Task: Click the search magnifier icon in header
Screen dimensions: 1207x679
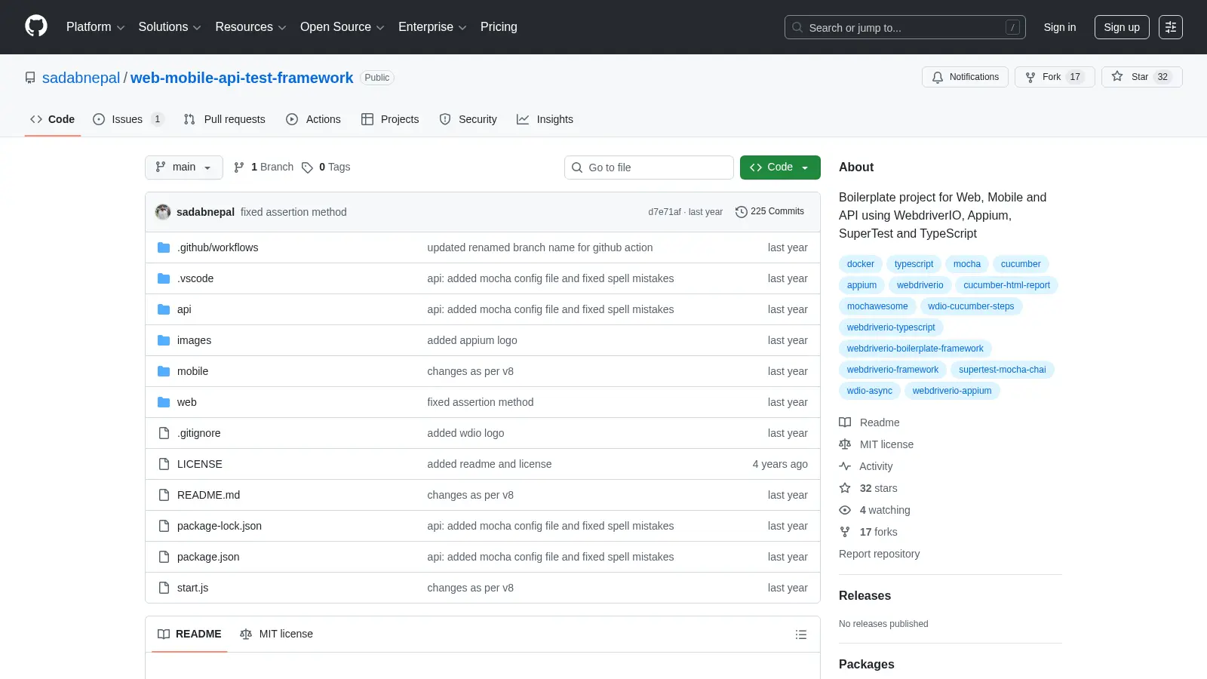Action: coord(797,27)
